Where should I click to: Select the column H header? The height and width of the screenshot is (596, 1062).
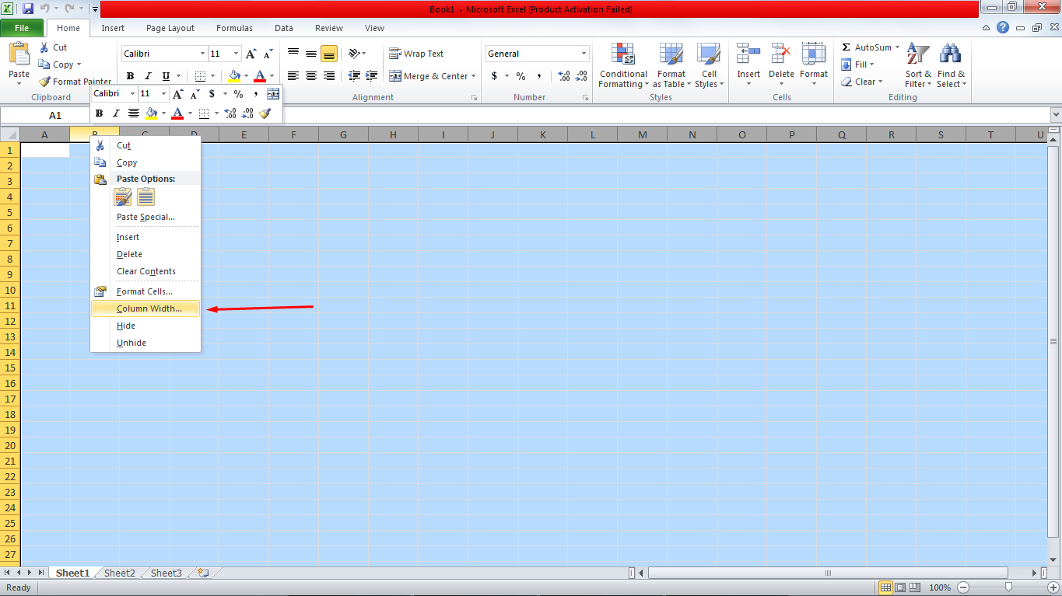[393, 135]
